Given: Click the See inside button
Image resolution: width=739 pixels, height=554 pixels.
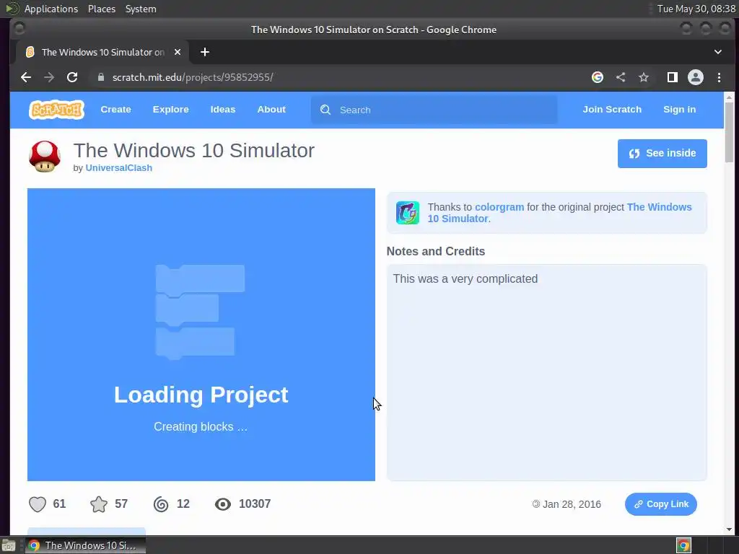Looking at the screenshot, I should coord(663,153).
